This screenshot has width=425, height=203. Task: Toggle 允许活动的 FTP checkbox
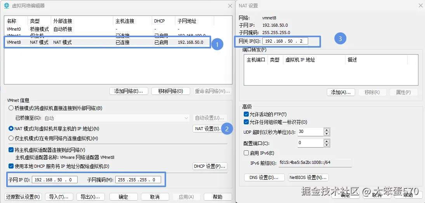pyautogui.click(x=246, y=114)
